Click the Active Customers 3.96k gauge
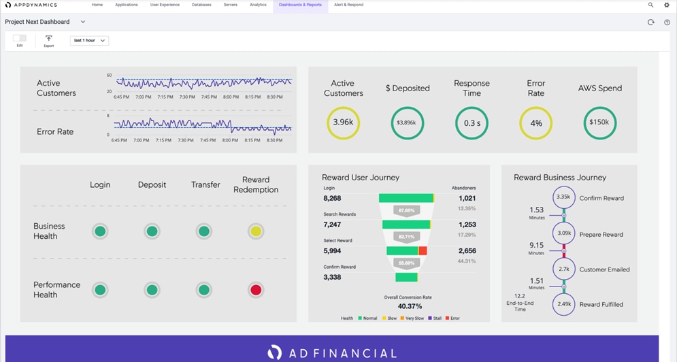 tap(343, 123)
